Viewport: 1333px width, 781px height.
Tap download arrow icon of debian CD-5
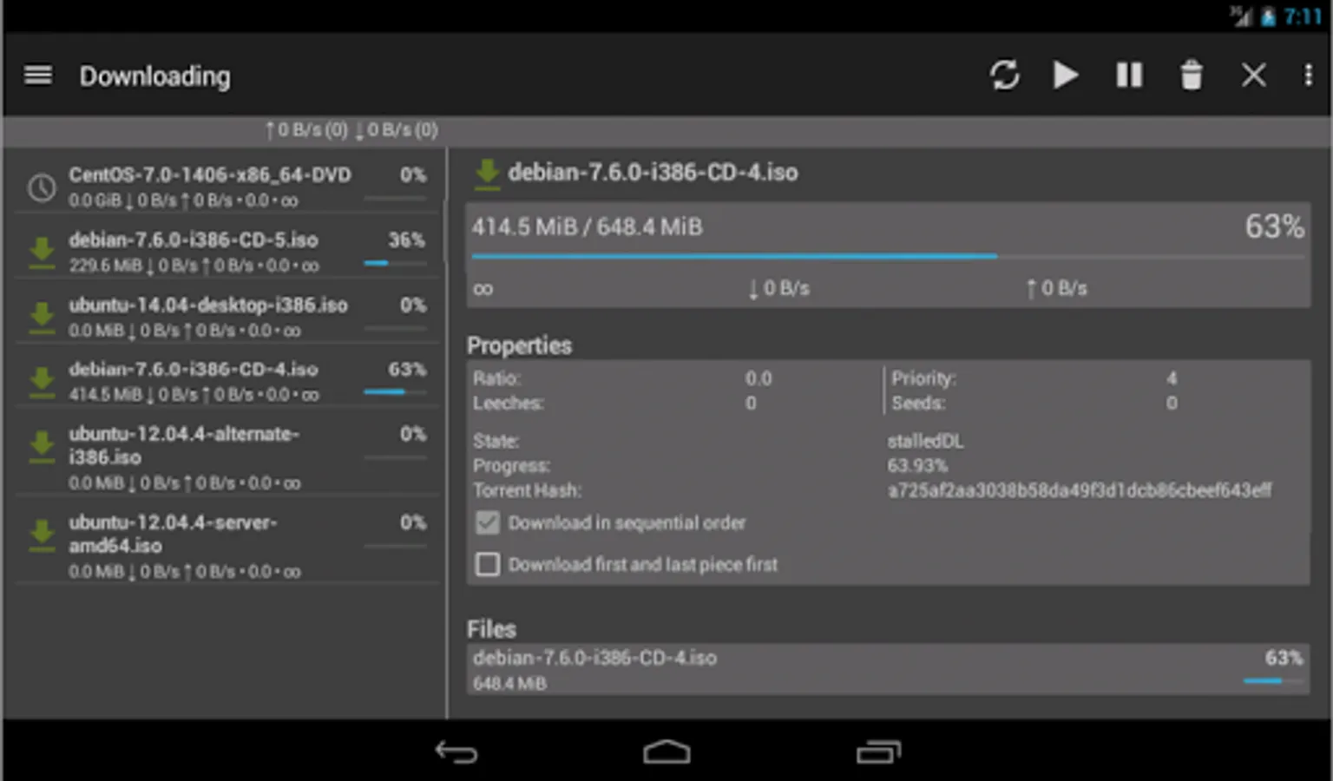point(42,253)
